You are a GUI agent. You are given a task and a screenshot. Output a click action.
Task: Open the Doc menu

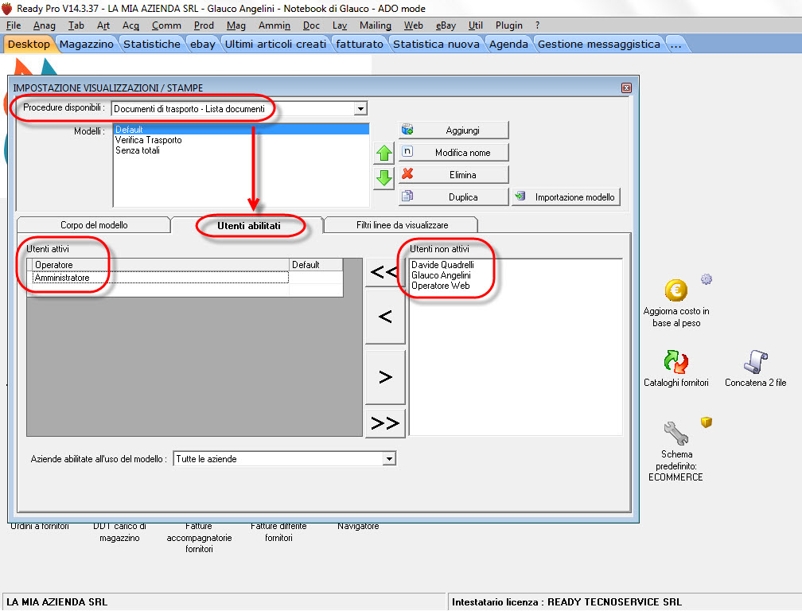(311, 25)
